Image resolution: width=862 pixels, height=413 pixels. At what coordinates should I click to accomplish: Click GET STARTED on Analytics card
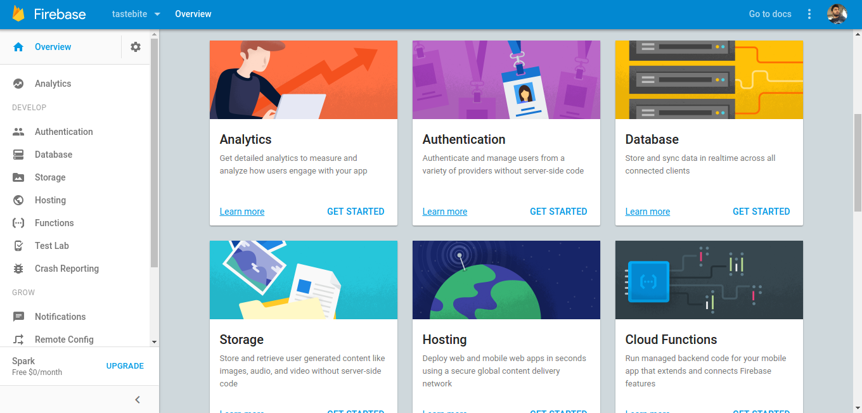[356, 212]
